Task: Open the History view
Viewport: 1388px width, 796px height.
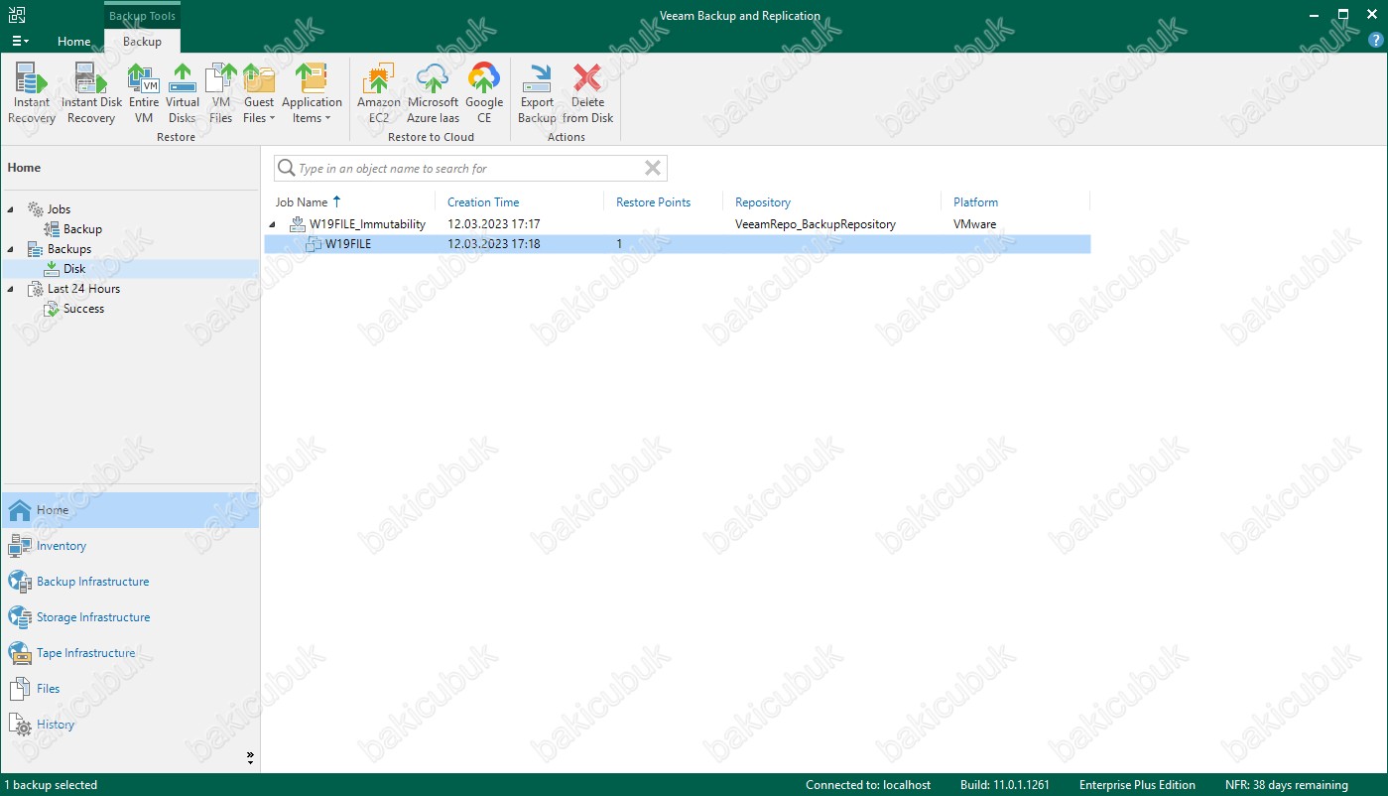Action: (x=130, y=725)
